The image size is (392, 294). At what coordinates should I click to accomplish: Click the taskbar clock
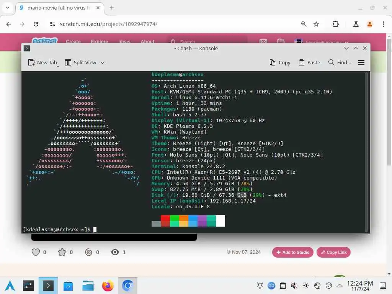coord(360,286)
